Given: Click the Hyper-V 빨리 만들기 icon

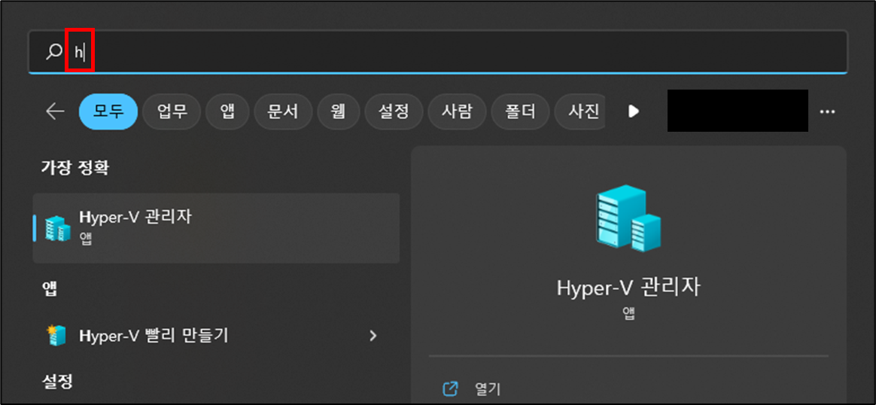Looking at the screenshot, I should (56, 335).
